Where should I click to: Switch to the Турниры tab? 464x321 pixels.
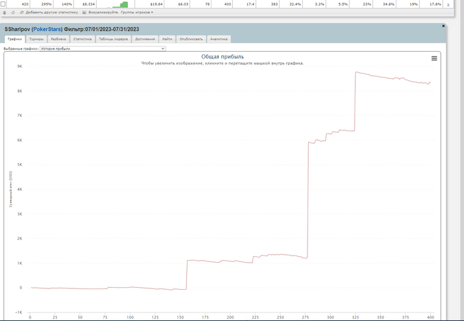click(36, 39)
